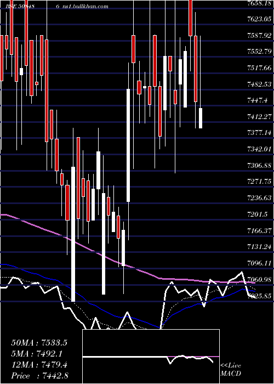Click inside the MACD inset chart panel
274x384 pixels.
pos(151,357)
